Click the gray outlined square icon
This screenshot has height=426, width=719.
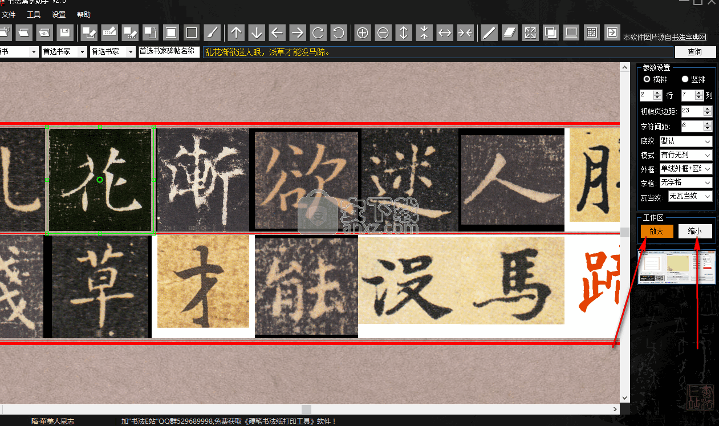[x=192, y=32]
